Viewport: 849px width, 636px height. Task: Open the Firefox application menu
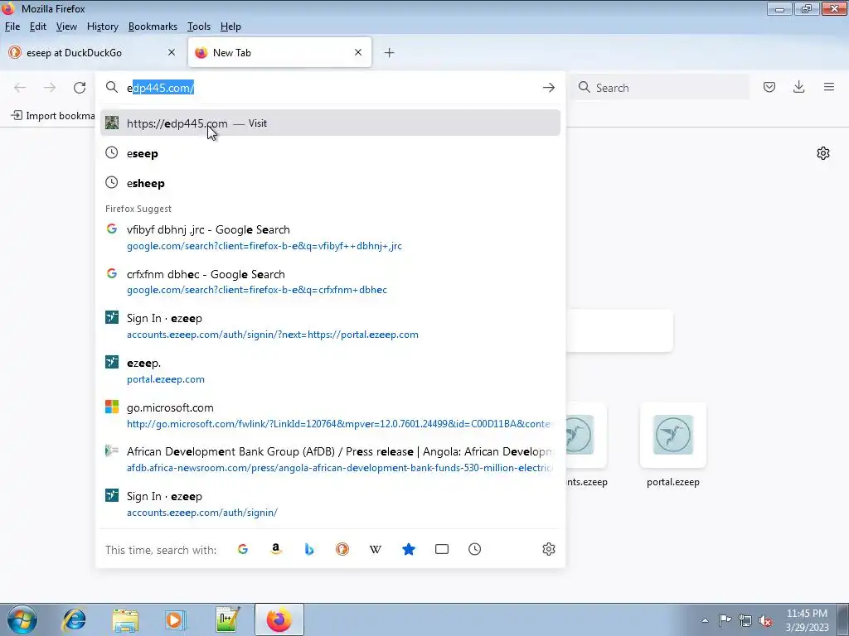tap(829, 87)
